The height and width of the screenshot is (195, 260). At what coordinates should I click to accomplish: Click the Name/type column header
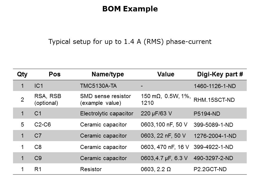tap(108, 74)
